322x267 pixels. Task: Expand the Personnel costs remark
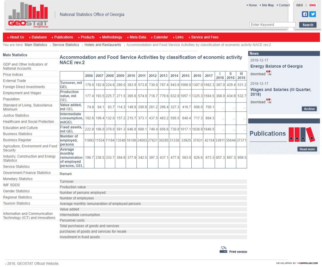(72, 220)
